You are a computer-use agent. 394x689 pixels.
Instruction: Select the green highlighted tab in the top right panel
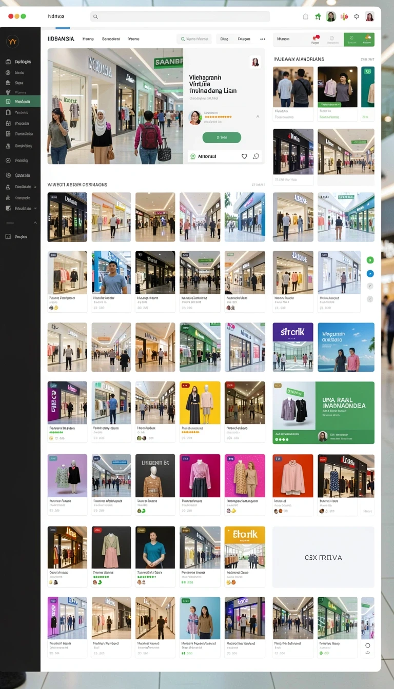pyautogui.click(x=359, y=39)
